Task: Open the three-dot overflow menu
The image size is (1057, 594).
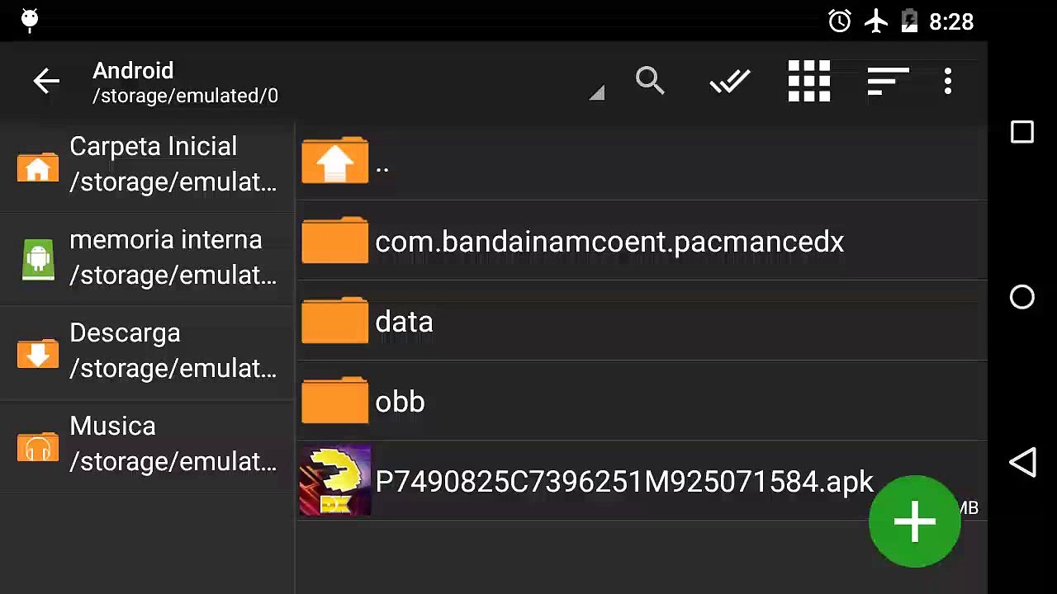Action: click(x=948, y=81)
